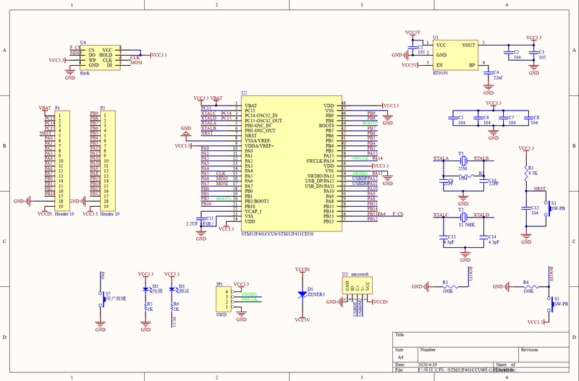Click the VCAP_1 pin name in U2
The width and height of the screenshot is (579, 381).
(253, 211)
